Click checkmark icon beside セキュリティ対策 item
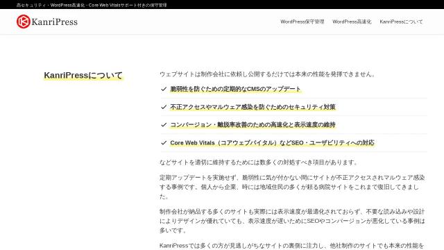444x250 pixels. (x=164, y=107)
